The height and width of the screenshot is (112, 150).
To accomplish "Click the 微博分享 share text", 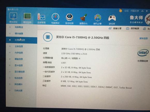I will click(117, 28).
